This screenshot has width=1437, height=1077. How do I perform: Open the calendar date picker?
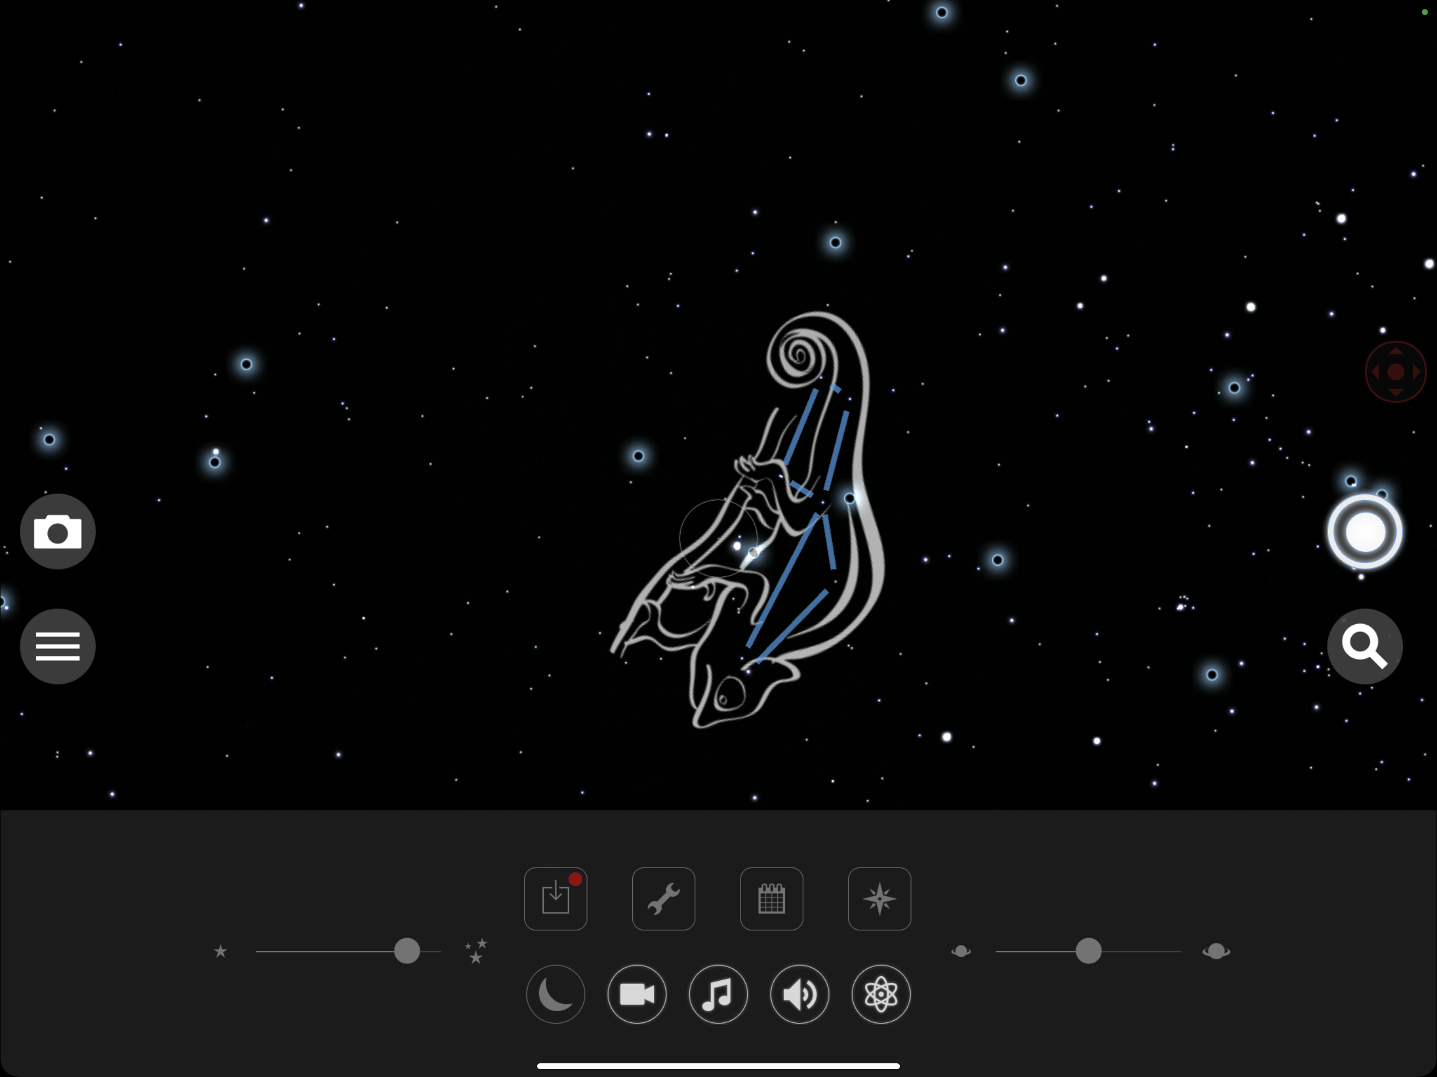click(x=771, y=898)
